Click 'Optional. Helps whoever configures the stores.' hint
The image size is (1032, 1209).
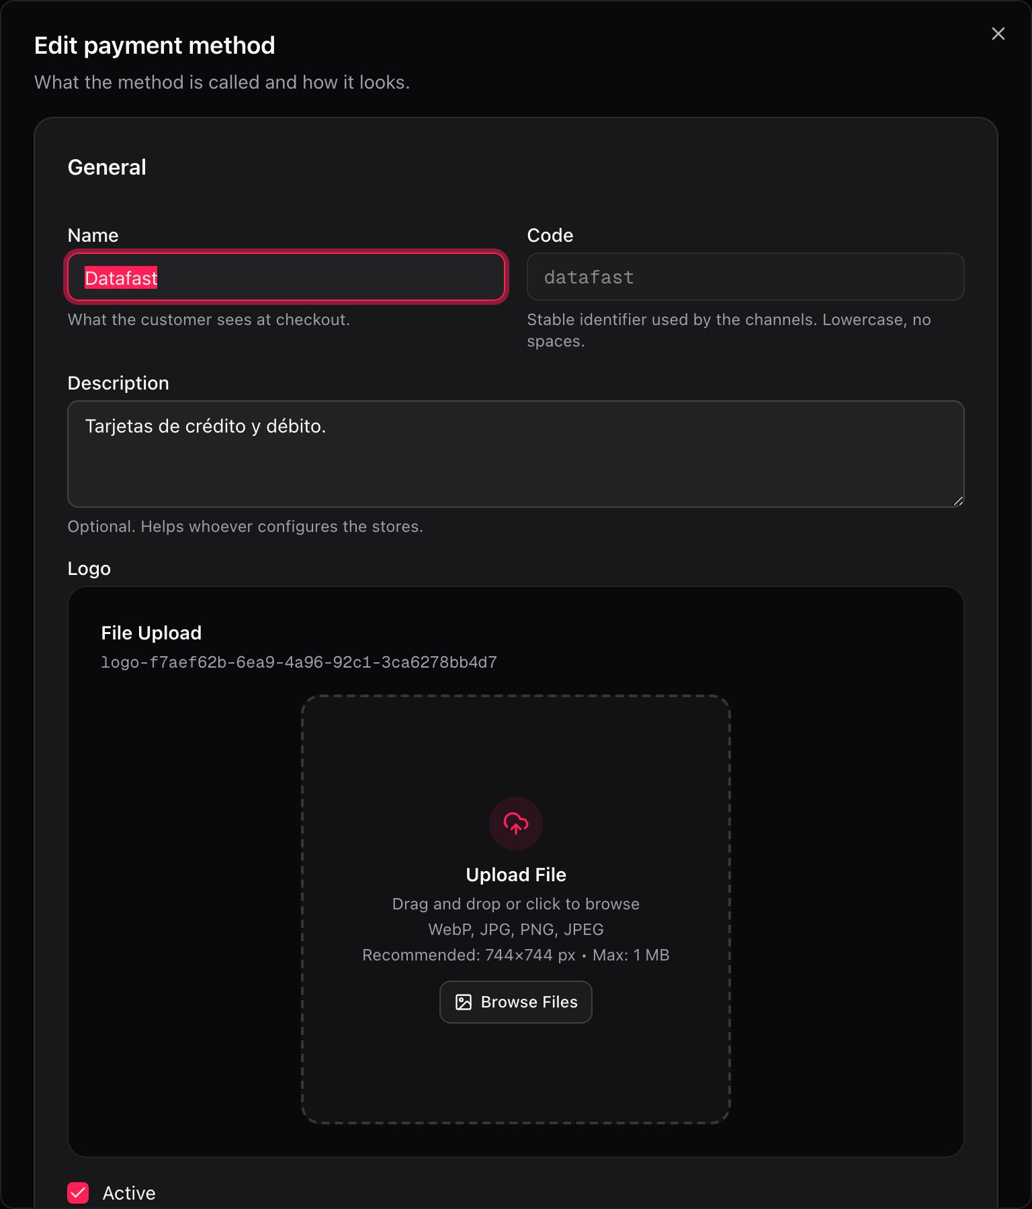pyautogui.click(x=245, y=527)
